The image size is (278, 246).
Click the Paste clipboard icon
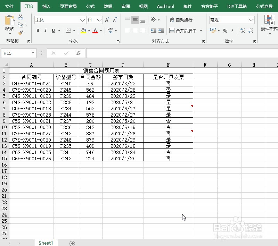10,20
